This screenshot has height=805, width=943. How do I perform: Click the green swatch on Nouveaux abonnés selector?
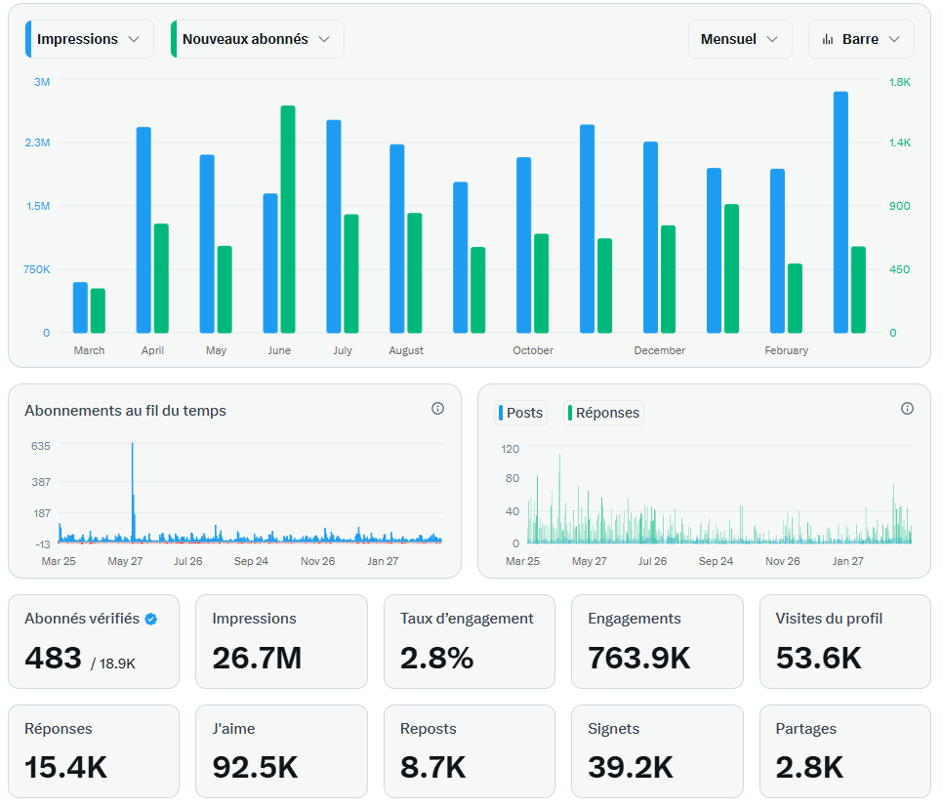pos(174,39)
